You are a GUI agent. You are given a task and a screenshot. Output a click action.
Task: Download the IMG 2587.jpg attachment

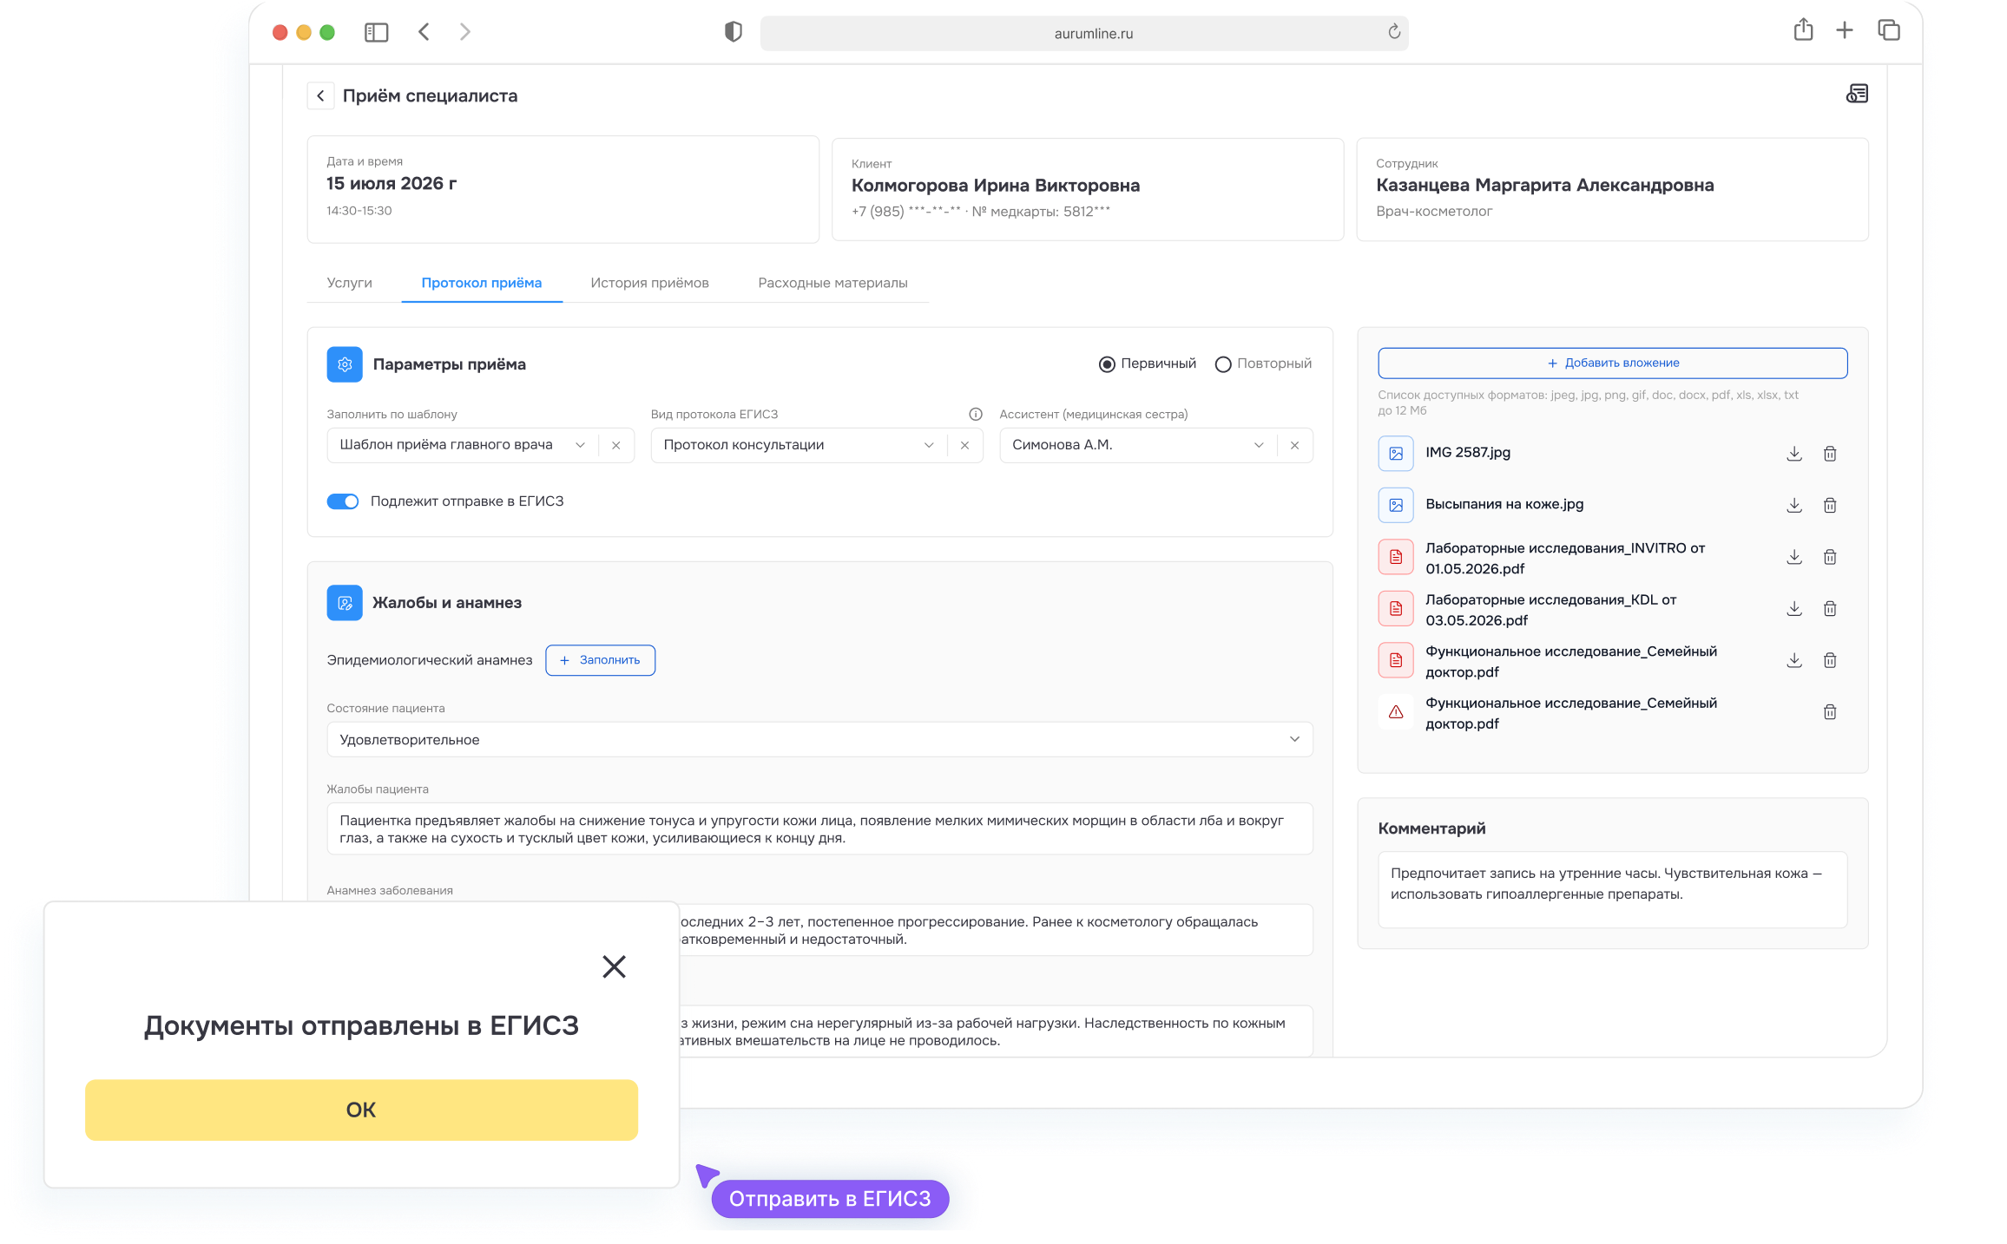point(1794,454)
